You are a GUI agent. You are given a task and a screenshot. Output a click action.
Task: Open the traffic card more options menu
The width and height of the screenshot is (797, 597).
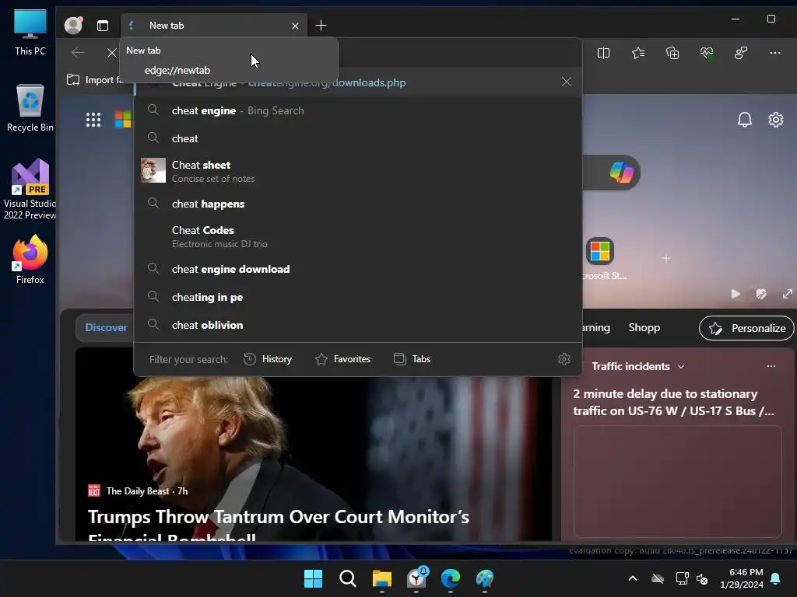coord(771,366)
